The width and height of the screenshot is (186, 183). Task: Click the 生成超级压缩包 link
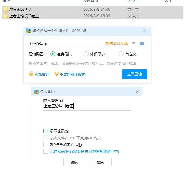[x=72, y=74]
